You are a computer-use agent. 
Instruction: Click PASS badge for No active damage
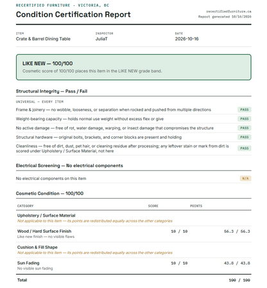pyautogui.click(x=245, y=128)
